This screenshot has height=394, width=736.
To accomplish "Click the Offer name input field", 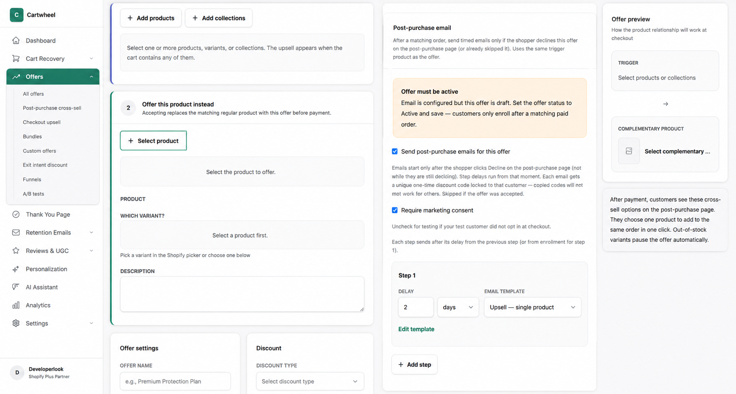I will (175, 381).
